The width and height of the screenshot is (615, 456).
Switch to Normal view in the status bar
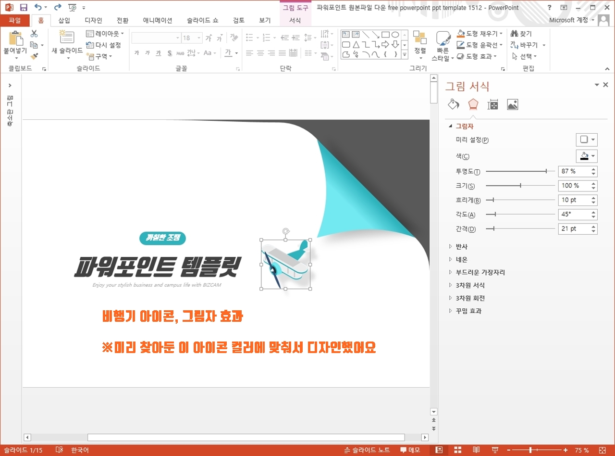tap(439, 450)
